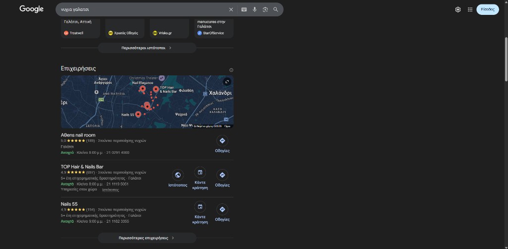
Task: Click the info icon beside Επιχειρήσεις
Action: (x=231, y=70)
